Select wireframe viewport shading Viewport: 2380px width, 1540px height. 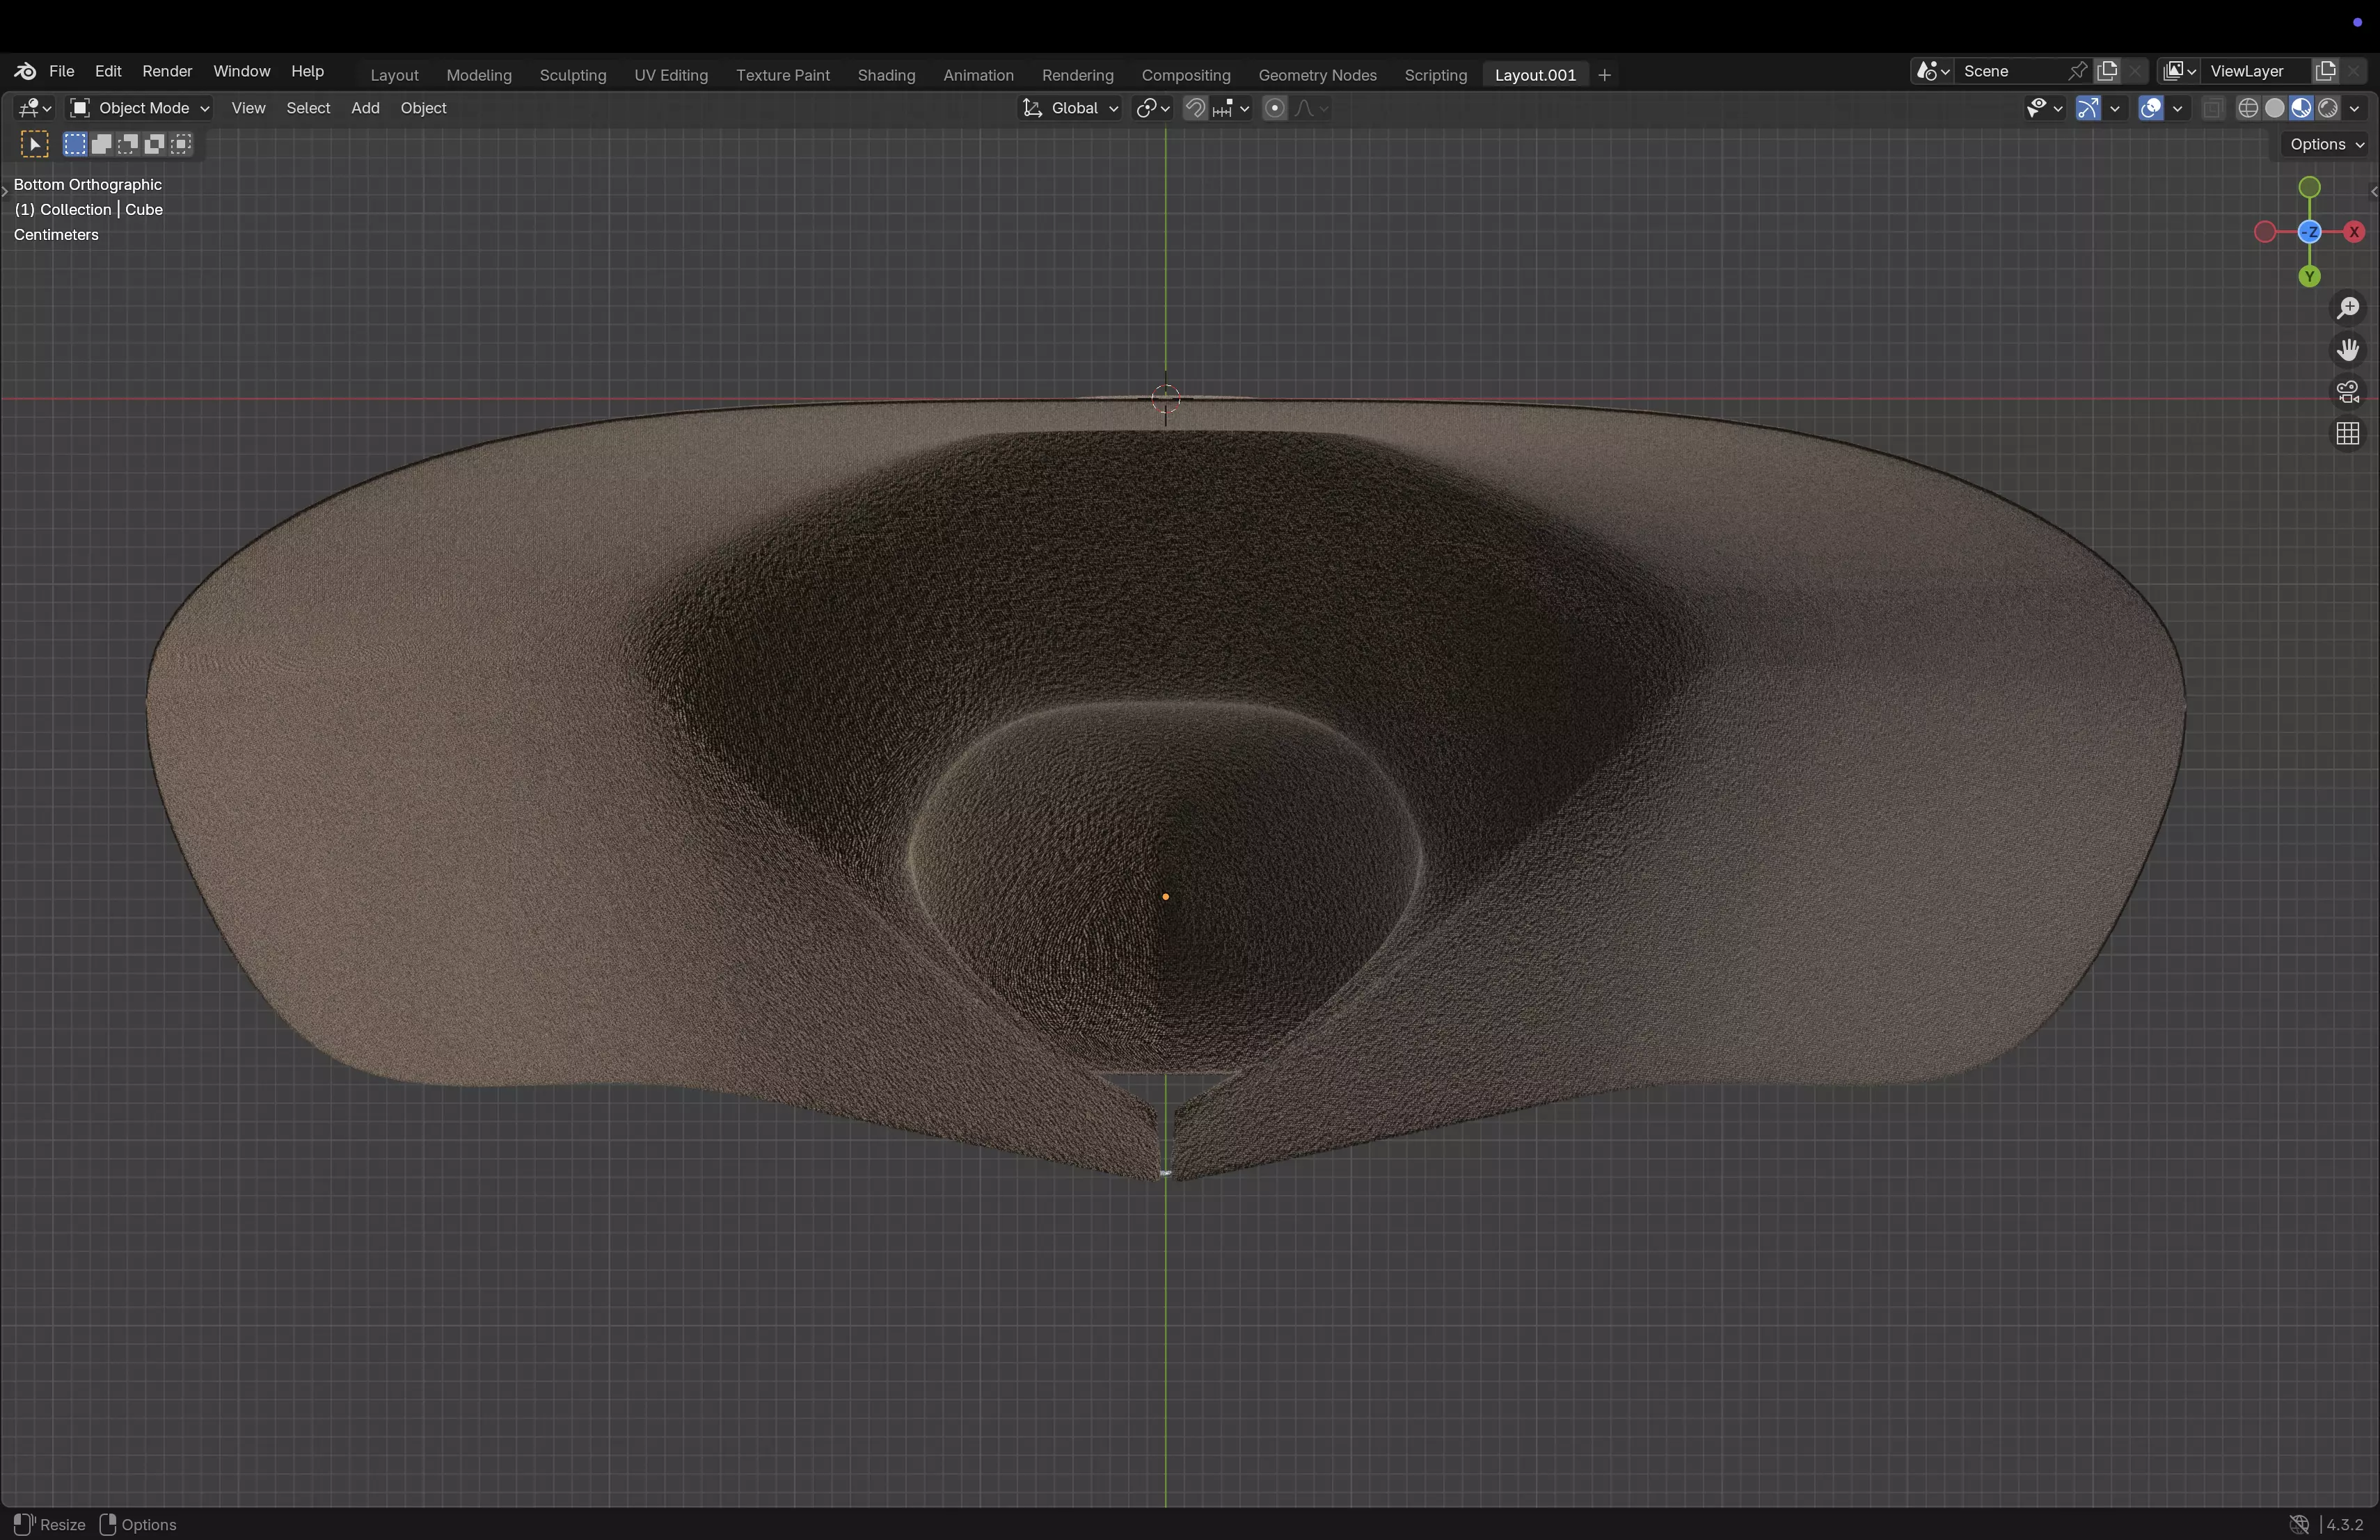coord(2248,108)
